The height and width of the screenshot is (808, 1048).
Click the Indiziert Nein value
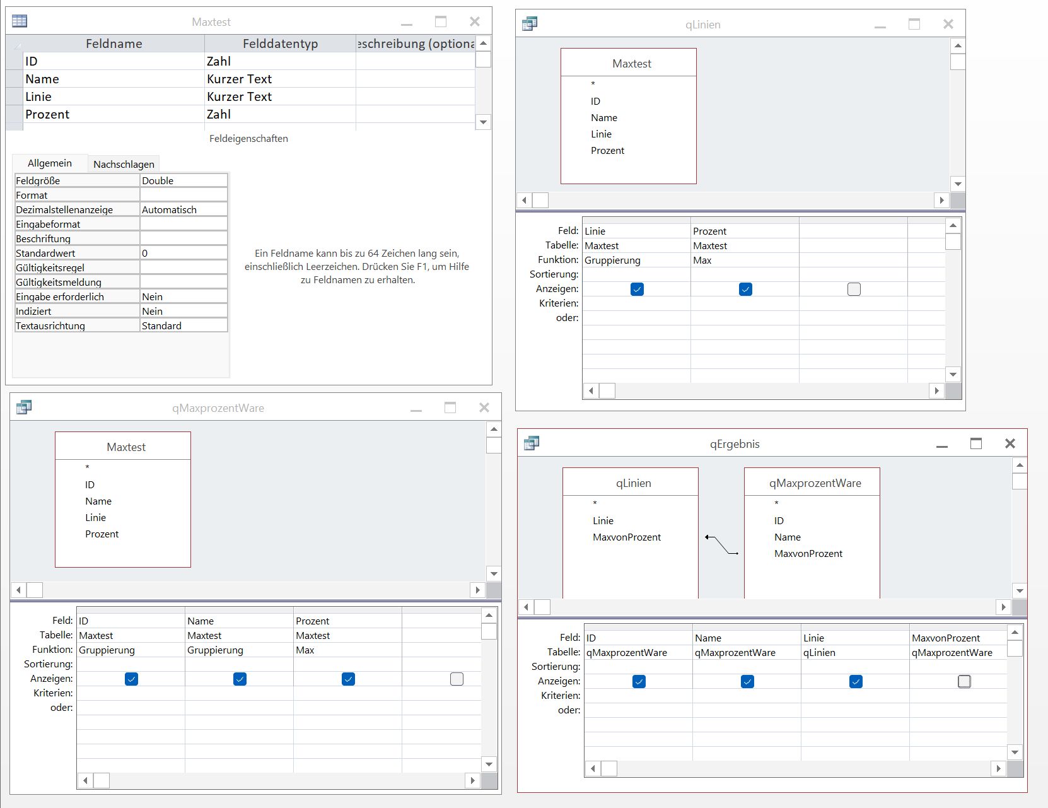183,311
